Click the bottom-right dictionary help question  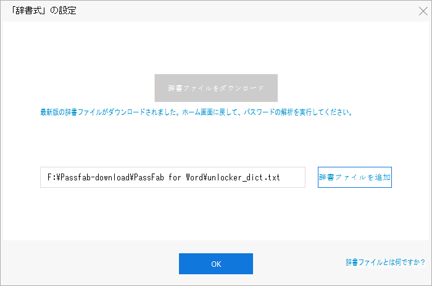[385, 263]
